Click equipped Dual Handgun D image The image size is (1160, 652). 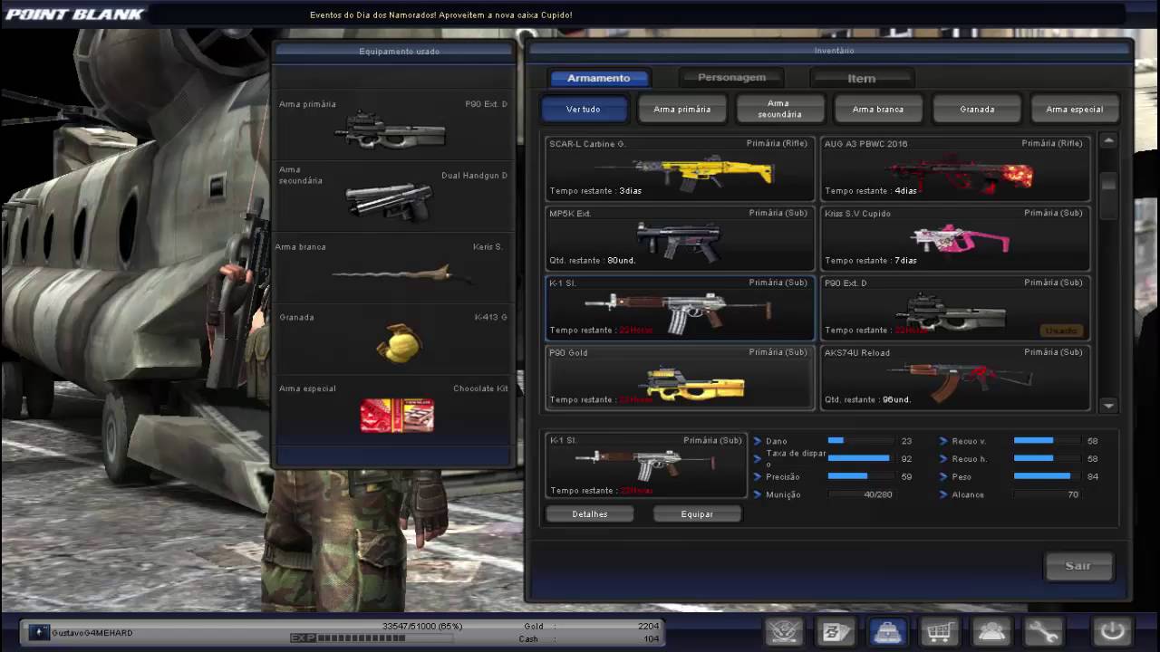coord(390,202)
